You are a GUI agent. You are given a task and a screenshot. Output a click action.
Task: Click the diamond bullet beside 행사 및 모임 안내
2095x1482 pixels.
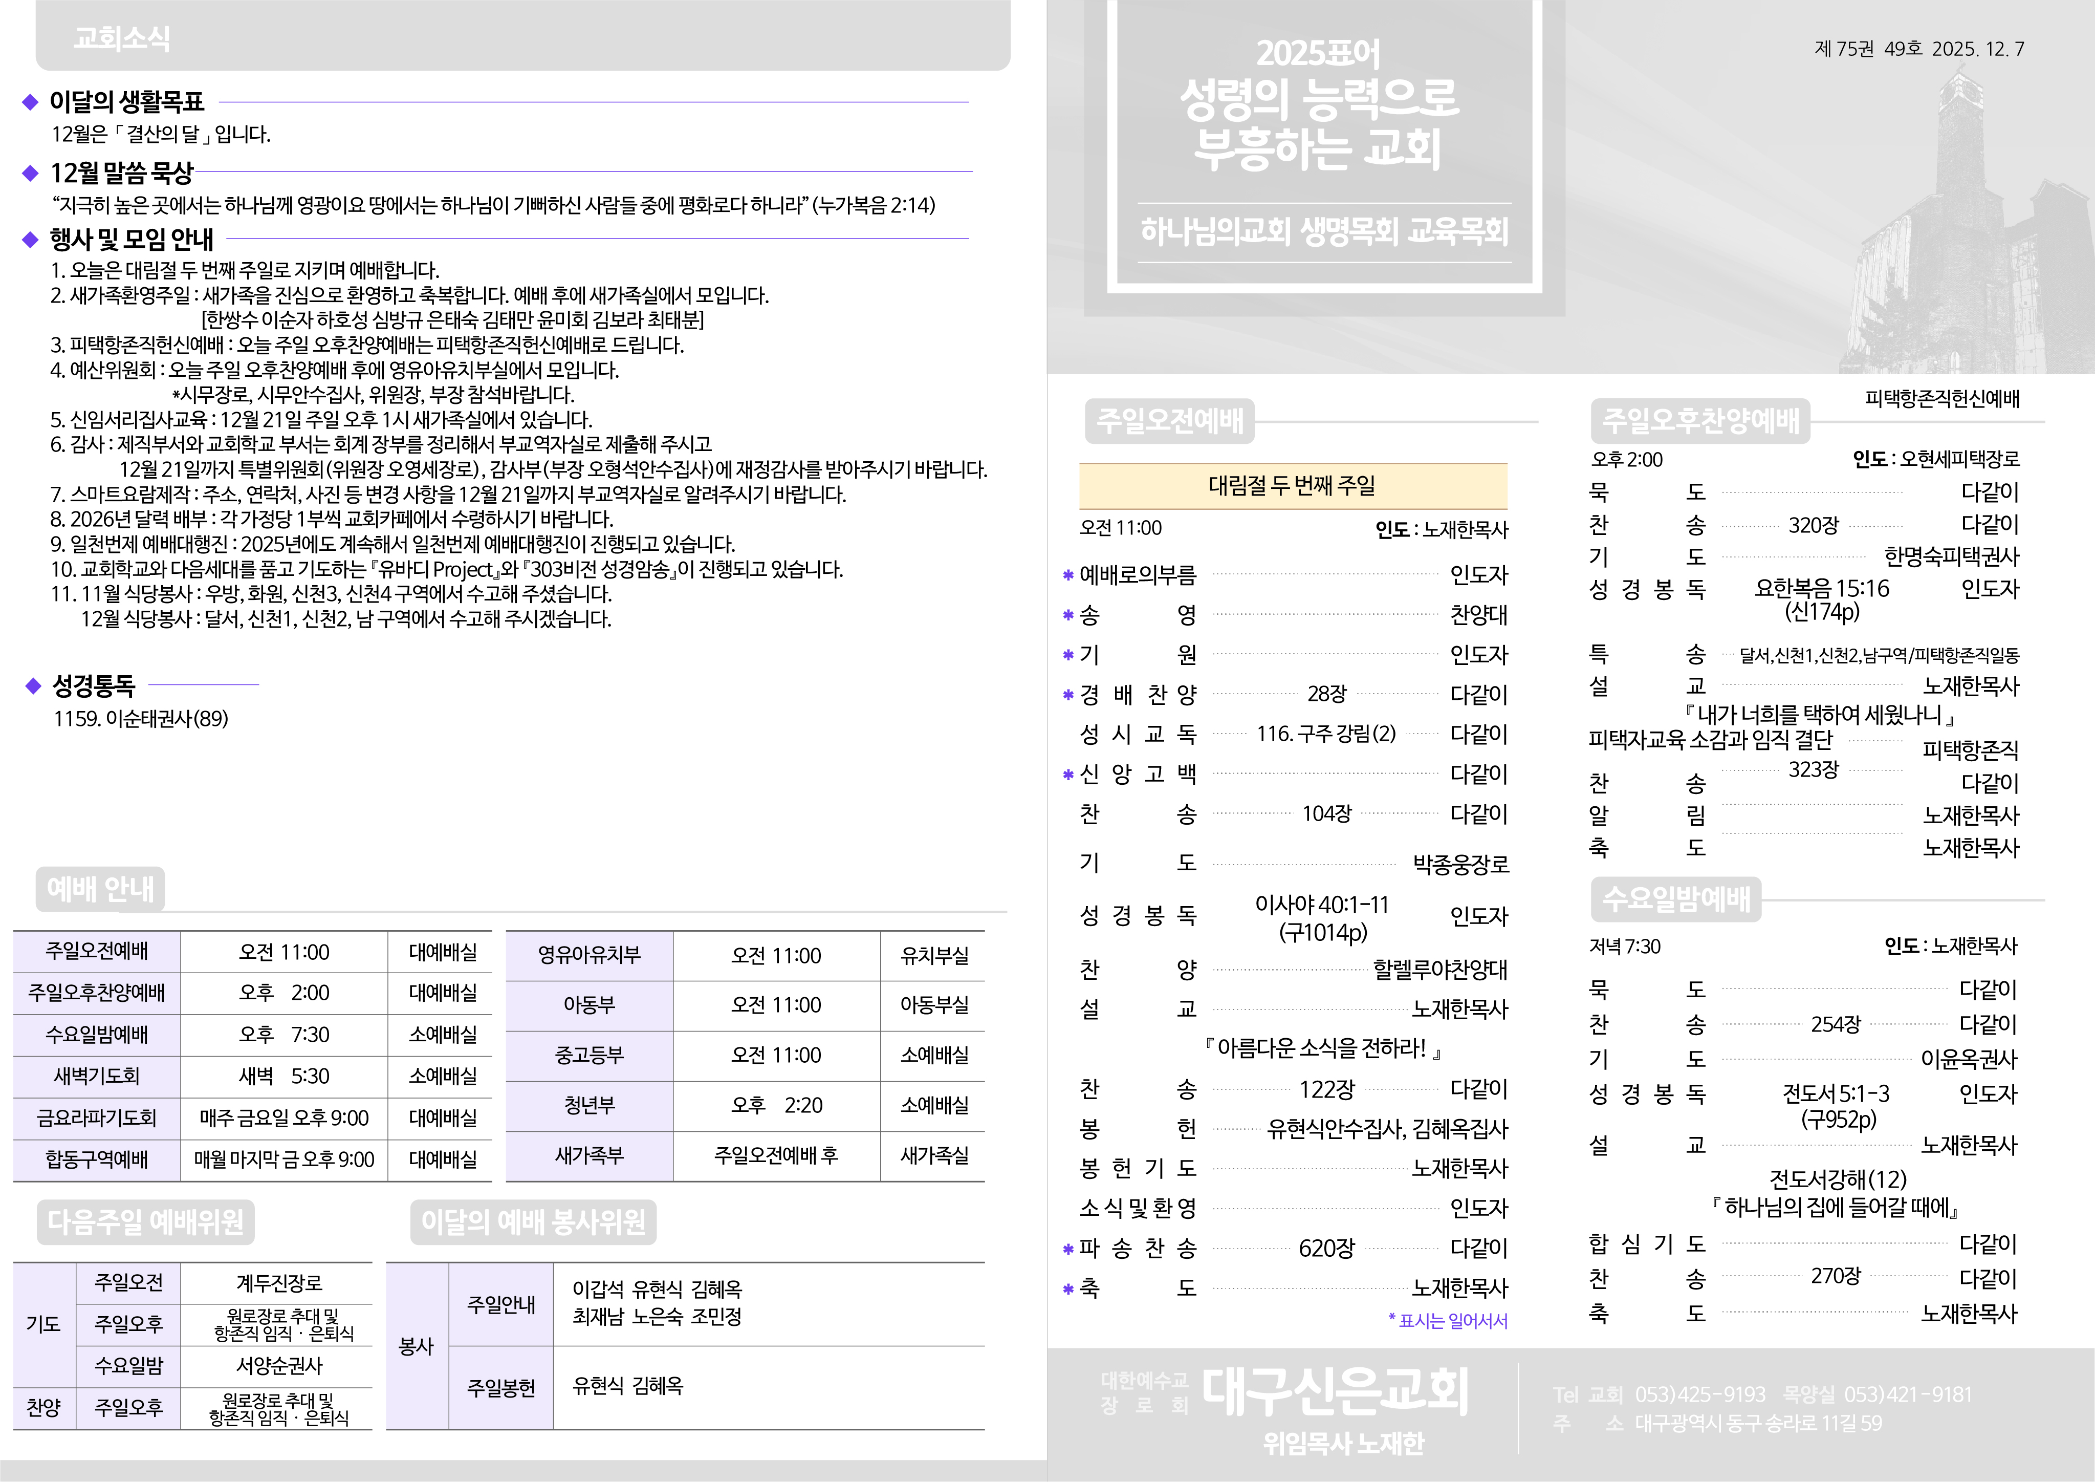click(30, 240)
